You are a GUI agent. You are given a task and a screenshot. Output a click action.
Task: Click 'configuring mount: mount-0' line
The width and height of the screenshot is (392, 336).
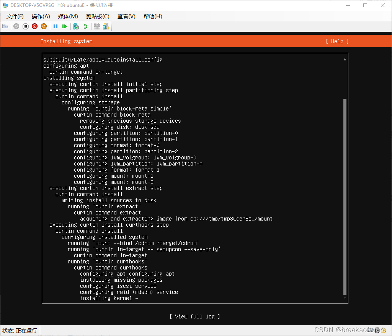pyautogui.click(x=114, y=182)
